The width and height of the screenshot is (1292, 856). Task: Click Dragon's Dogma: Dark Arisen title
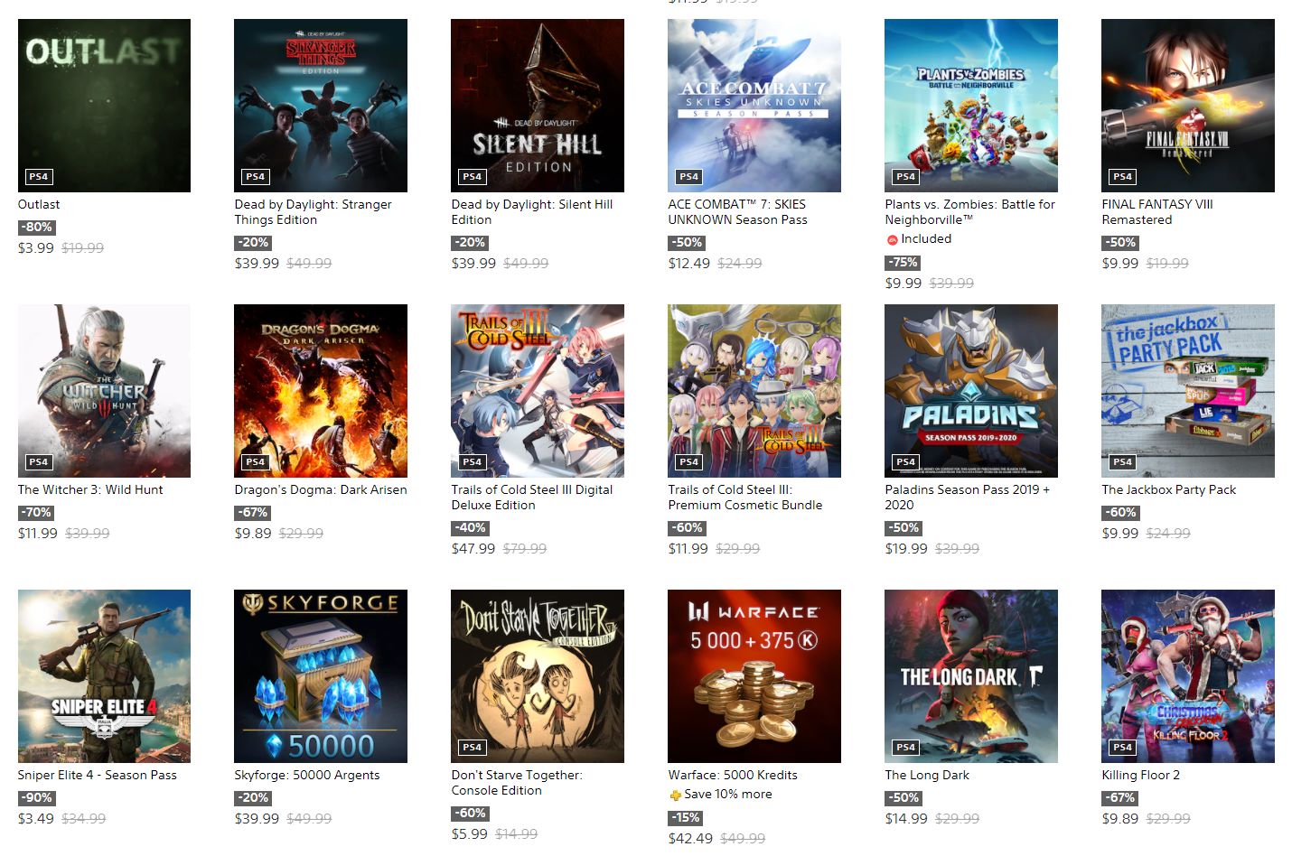[x=321, y=489]
